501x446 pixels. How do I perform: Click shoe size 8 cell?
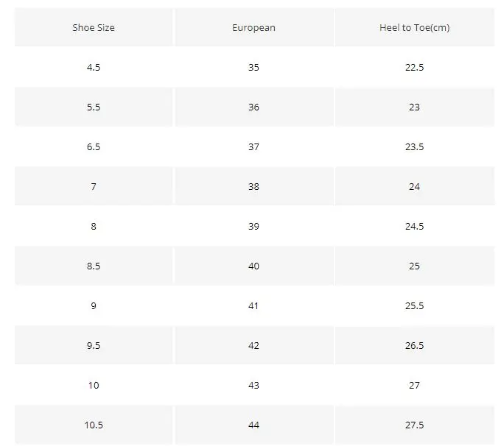click(94, 226)
